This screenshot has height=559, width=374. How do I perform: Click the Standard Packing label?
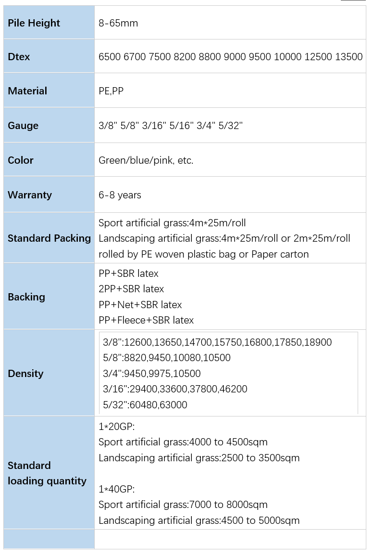coord(49,238)
